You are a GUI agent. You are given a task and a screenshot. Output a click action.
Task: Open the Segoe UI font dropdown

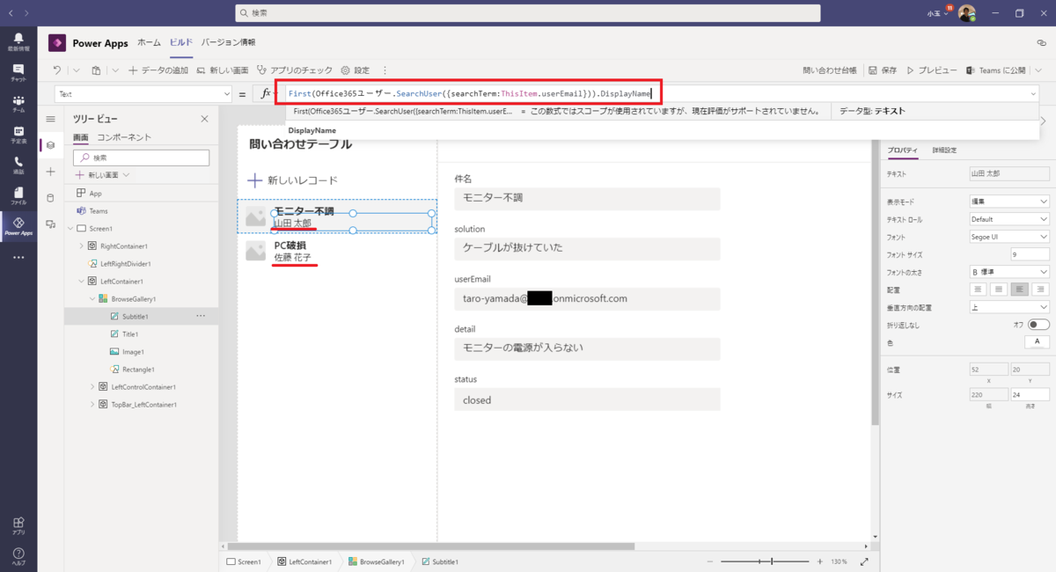pos(1008,236)
